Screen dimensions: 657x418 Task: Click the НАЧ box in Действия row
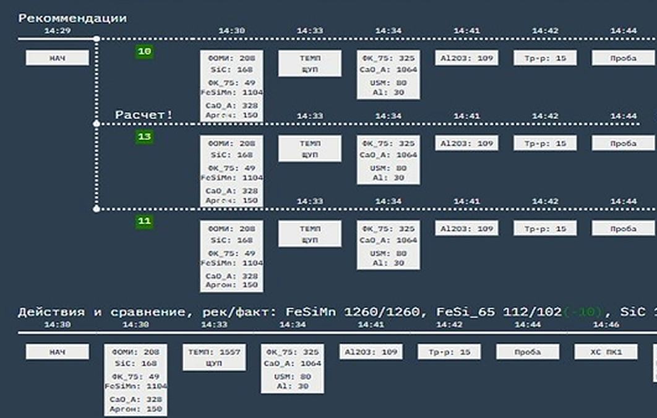tap(58, 352)
